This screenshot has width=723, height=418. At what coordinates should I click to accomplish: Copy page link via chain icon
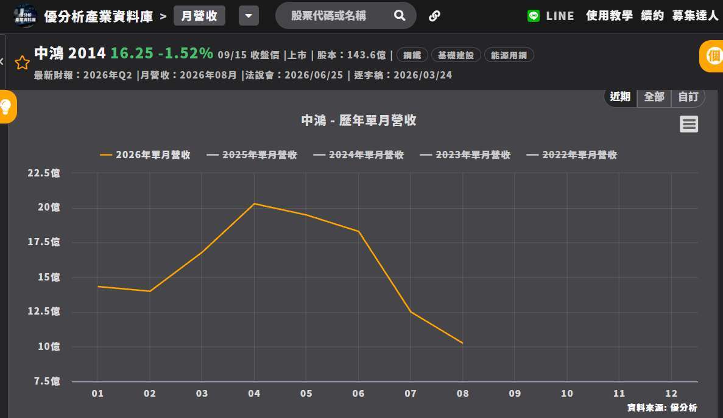[434, 16]
